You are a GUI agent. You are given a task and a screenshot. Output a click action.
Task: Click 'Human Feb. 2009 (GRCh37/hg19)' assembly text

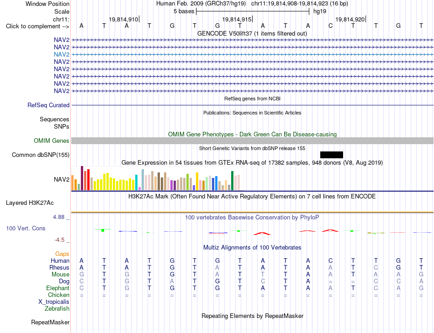pos(201,4)
